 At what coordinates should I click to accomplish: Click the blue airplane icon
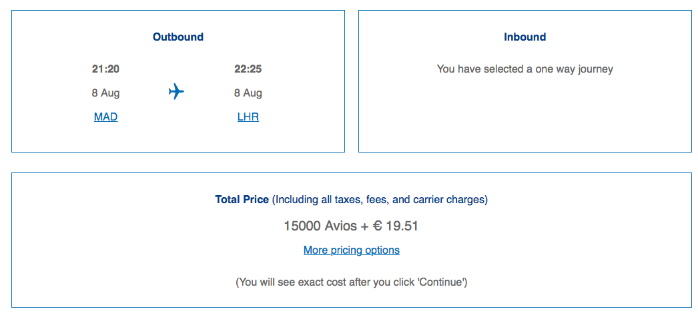click(x=176, y=92)
